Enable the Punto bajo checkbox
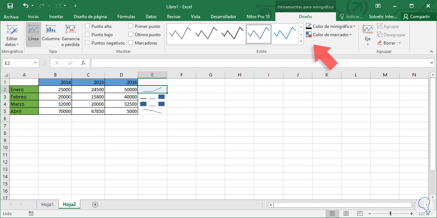The image size is (437, 218). [88, 35]
